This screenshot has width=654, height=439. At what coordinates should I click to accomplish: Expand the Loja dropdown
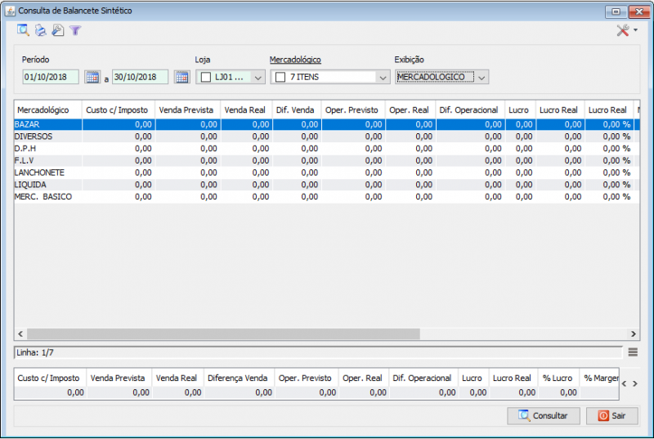click(x=258, y=78)
